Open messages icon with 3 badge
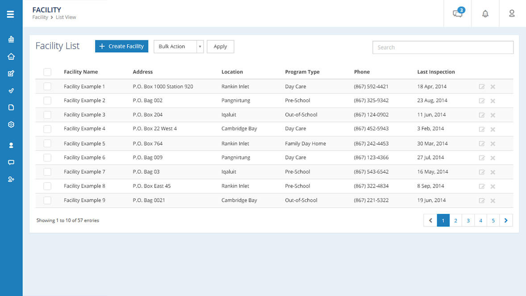 pyautogui.click(x=458, y=13)
